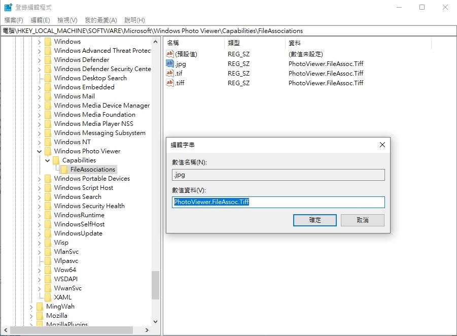457x336 pixels.
Task: Click the .tif string value icon
Action: [x=169, y=73]
